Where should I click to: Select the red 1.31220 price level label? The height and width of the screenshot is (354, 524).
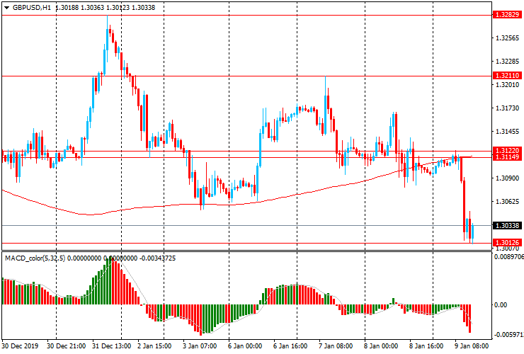tap(507, 150)
